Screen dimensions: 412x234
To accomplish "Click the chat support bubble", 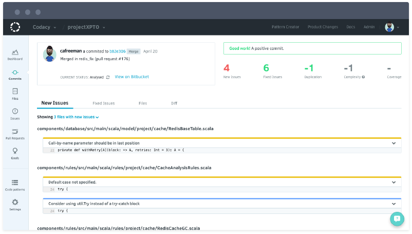I will tap(397, 219).
